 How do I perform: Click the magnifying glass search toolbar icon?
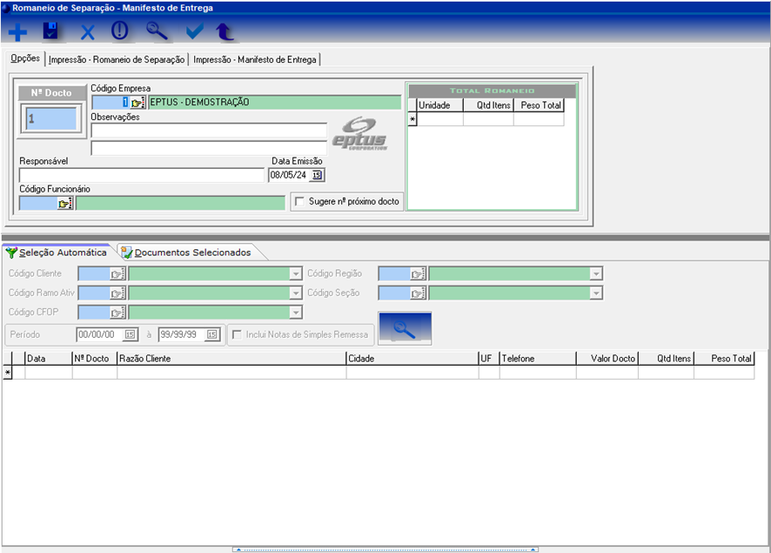click(157, 32)
